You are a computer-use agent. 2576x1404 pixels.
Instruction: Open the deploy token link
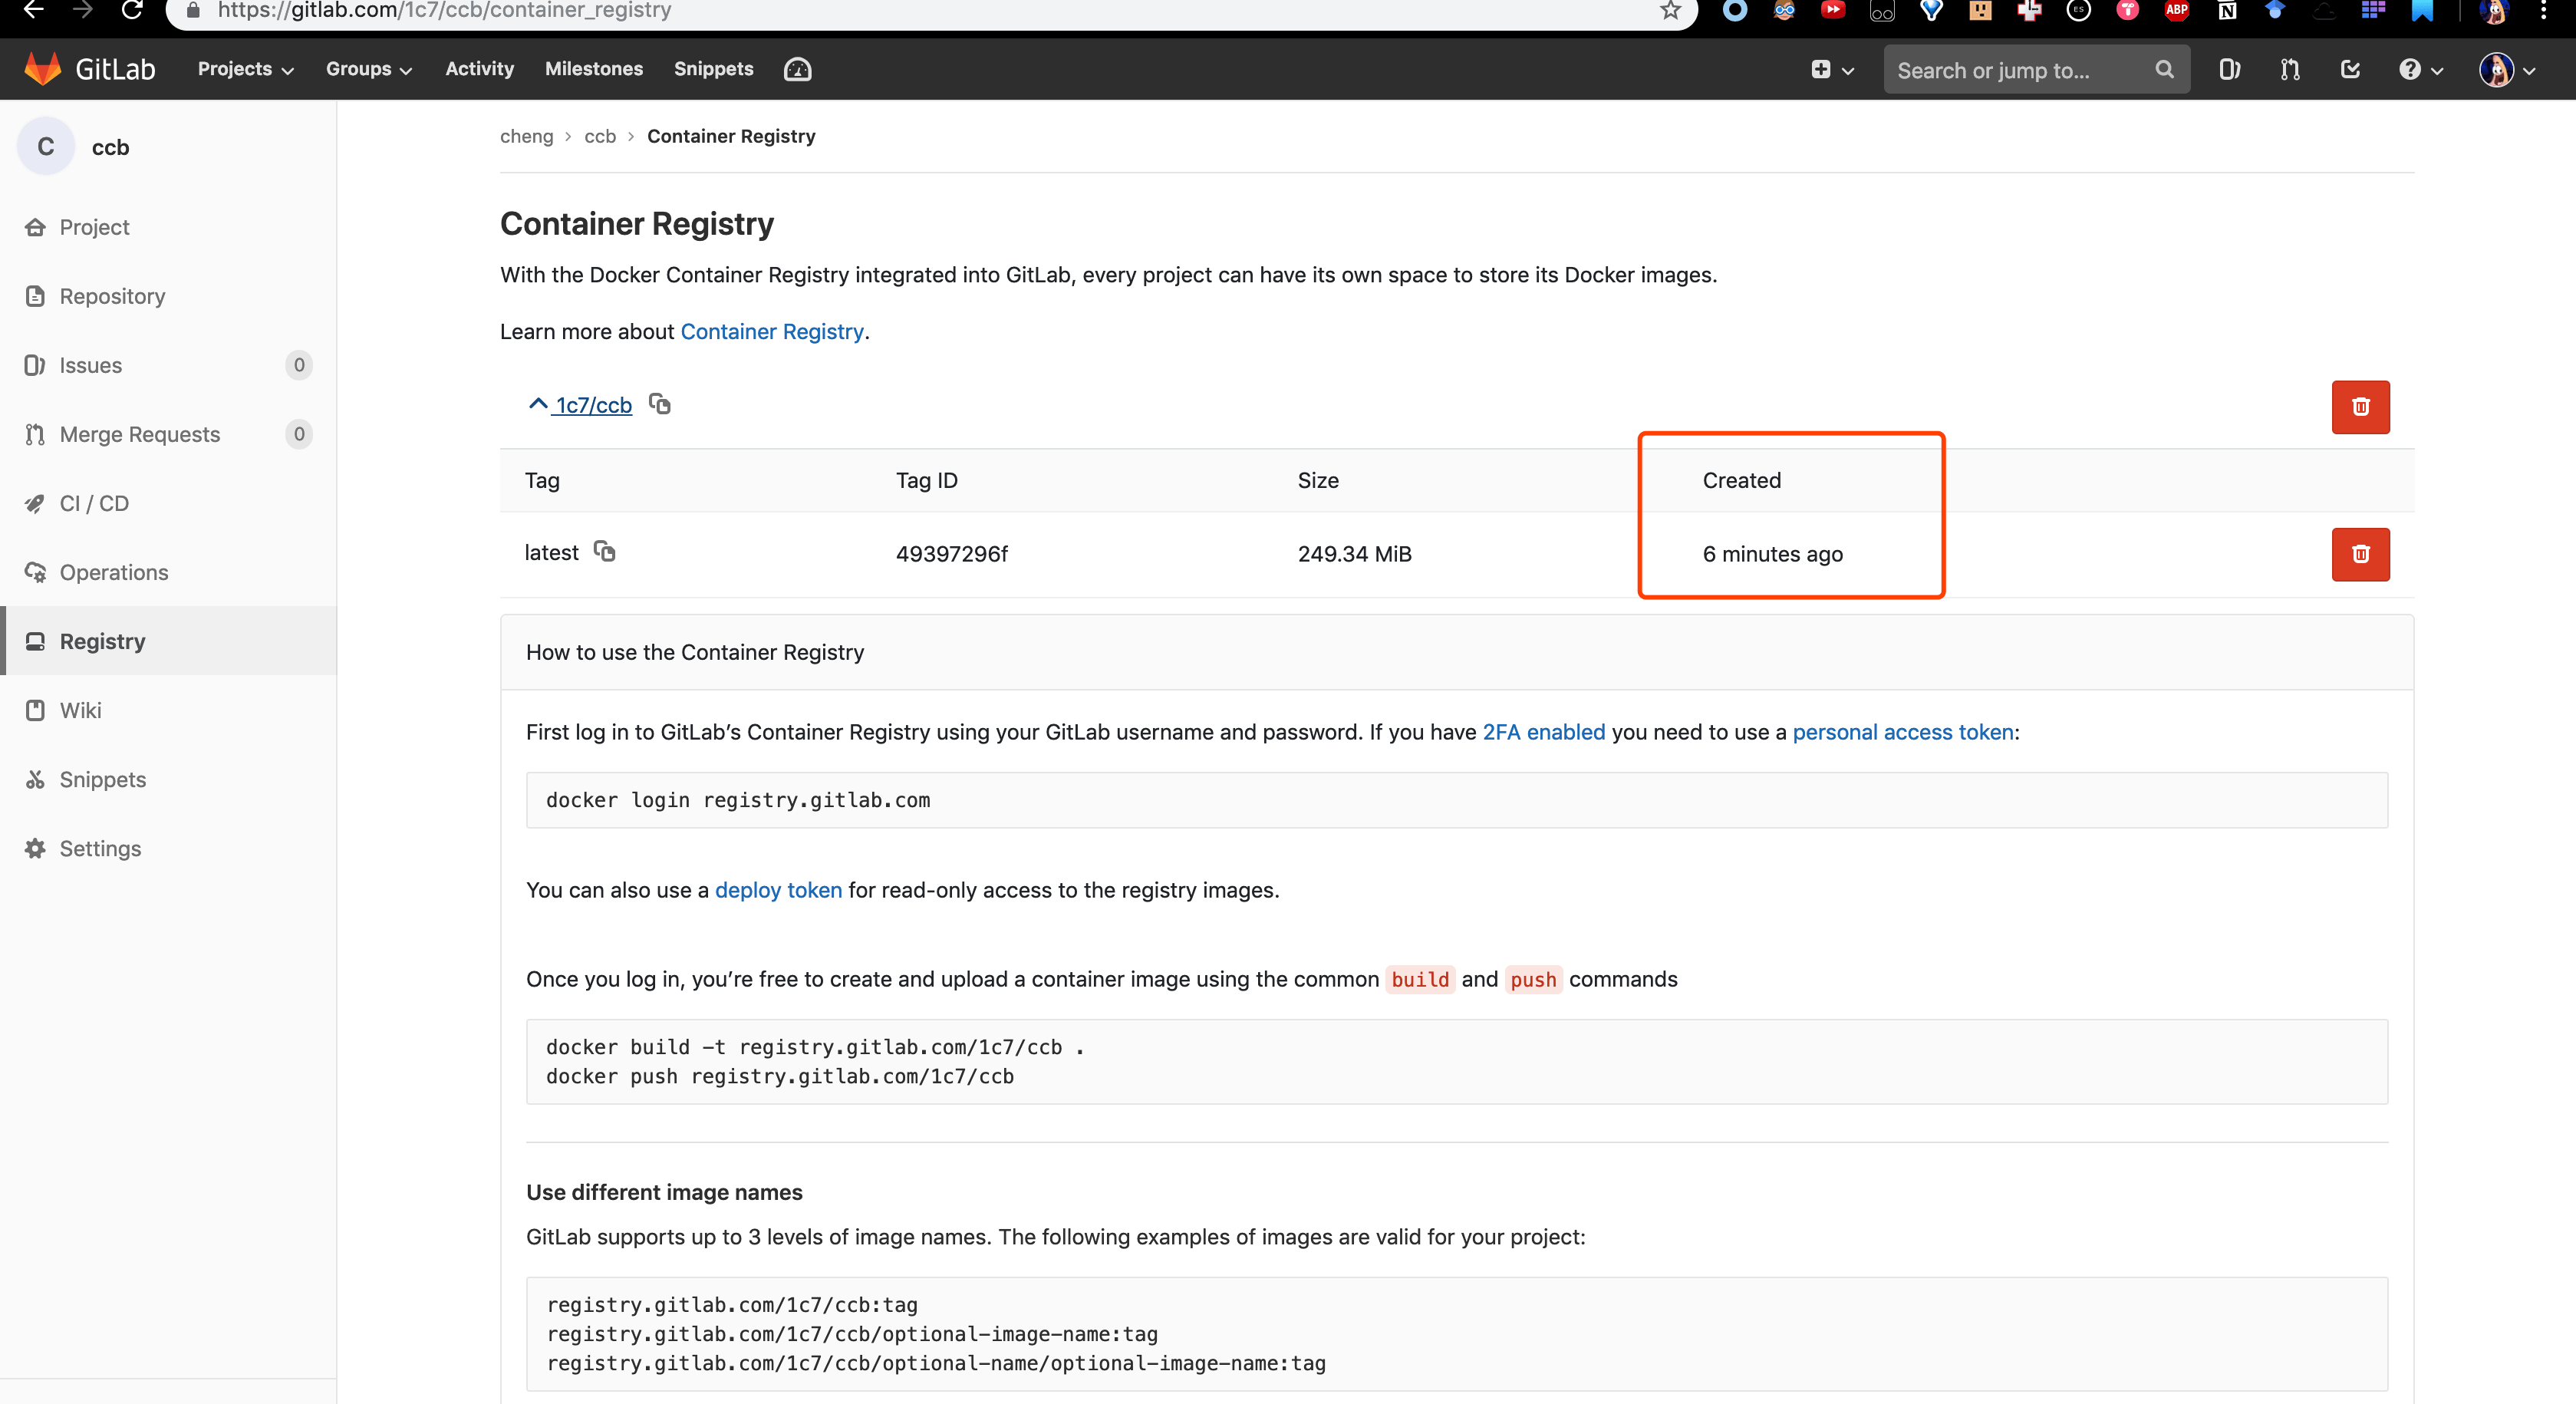778,890
